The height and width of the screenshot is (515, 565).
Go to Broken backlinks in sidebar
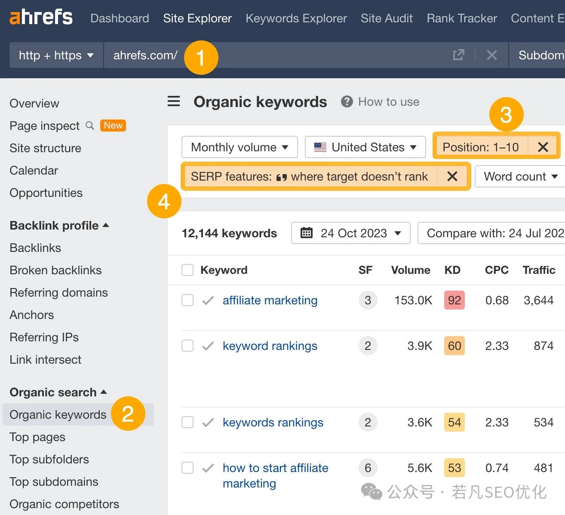tap(55, 270)
